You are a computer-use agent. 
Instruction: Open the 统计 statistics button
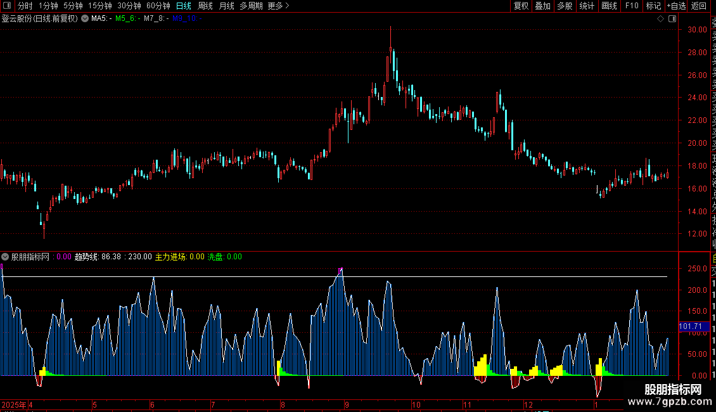(587, 6)
